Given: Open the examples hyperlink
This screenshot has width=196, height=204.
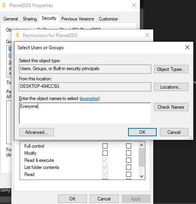Looking at the screenshot, I should [x=90, y=98].
